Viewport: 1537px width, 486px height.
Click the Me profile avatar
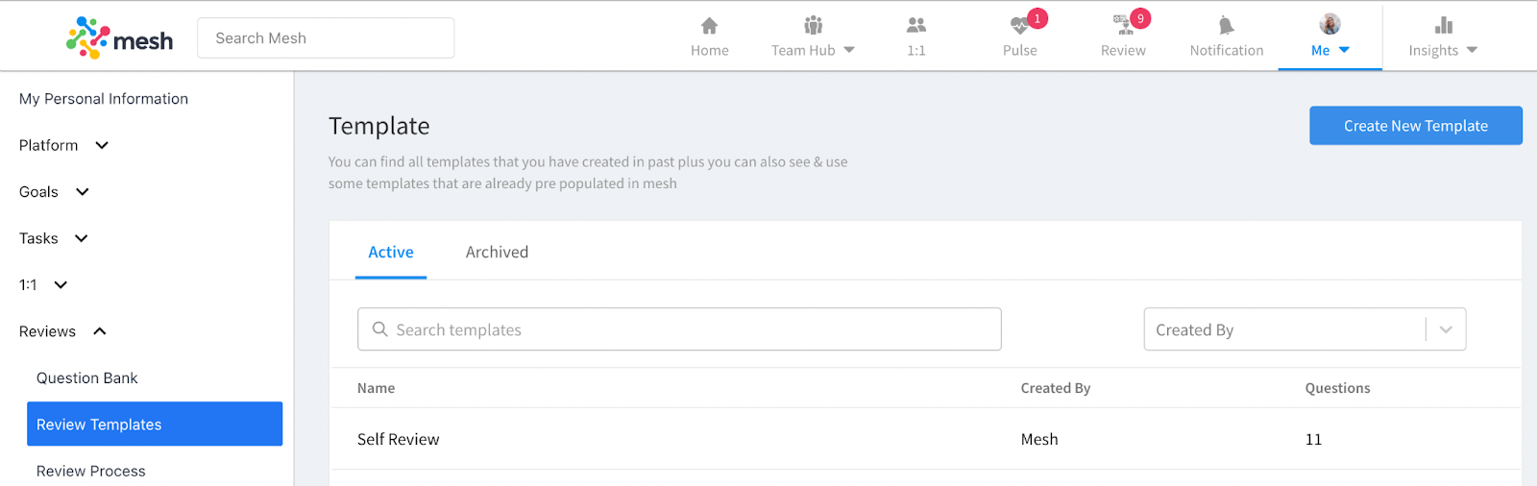1330,24
